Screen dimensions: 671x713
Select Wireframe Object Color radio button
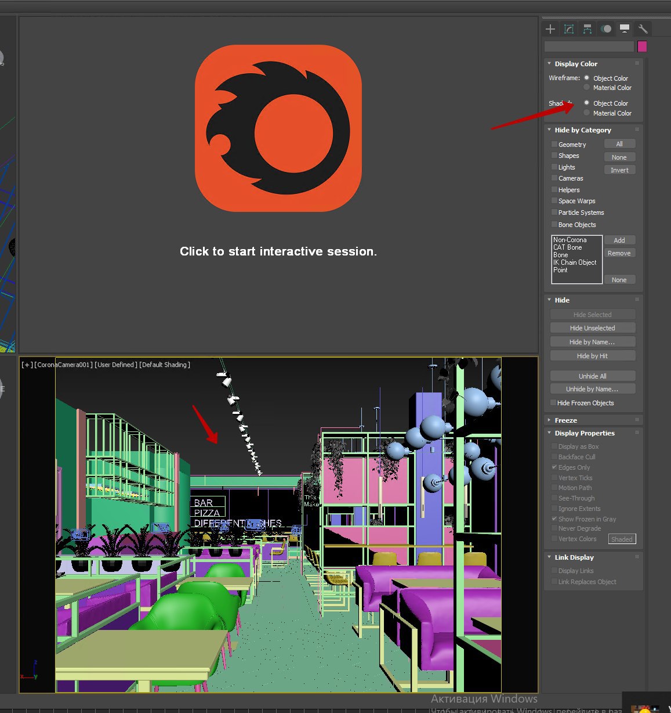(x=587, y=78)
